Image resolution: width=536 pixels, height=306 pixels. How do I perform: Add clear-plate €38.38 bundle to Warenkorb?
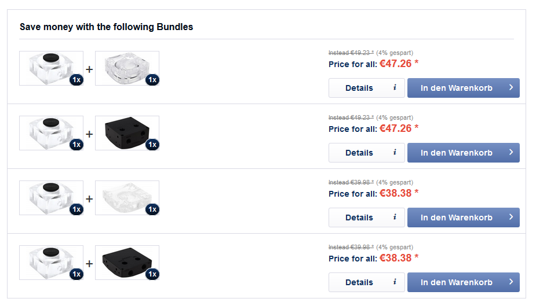point(463,217)
